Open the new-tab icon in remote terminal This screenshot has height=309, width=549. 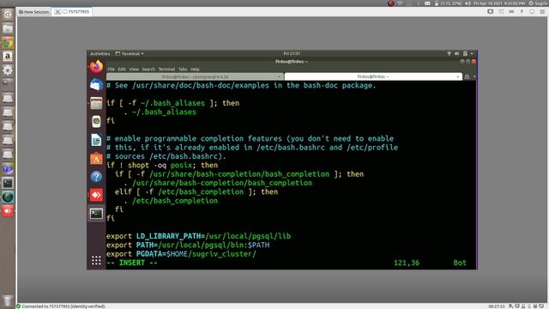467,76
